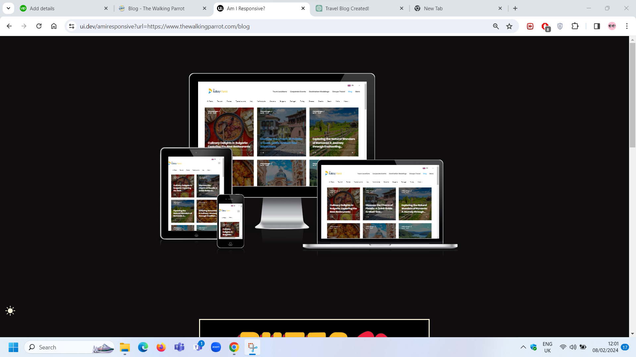This screenshot has width=636, height=357.
Task: Toggle the light/dark mode sun icon
Action: click(10, 311)
